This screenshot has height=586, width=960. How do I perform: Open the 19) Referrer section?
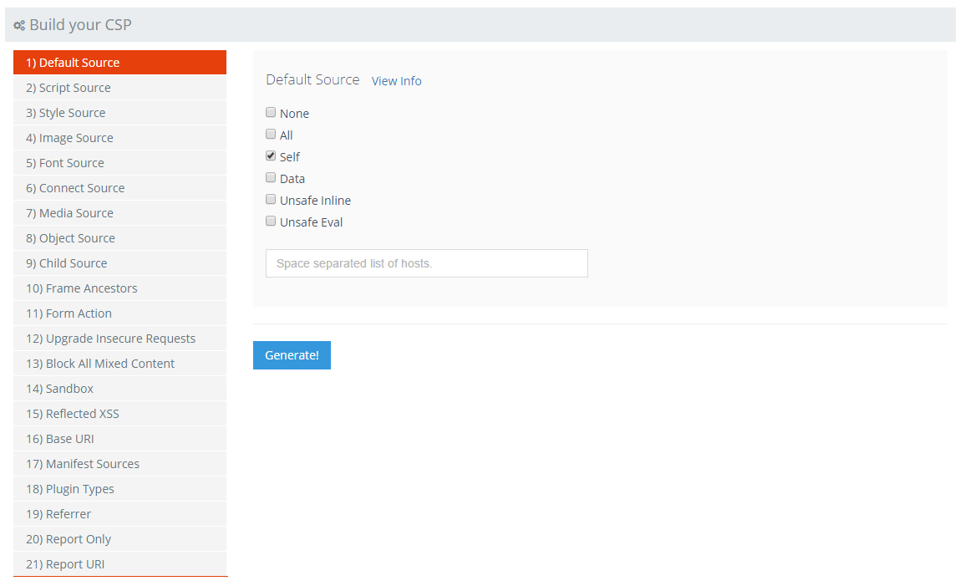click(120, 514)
